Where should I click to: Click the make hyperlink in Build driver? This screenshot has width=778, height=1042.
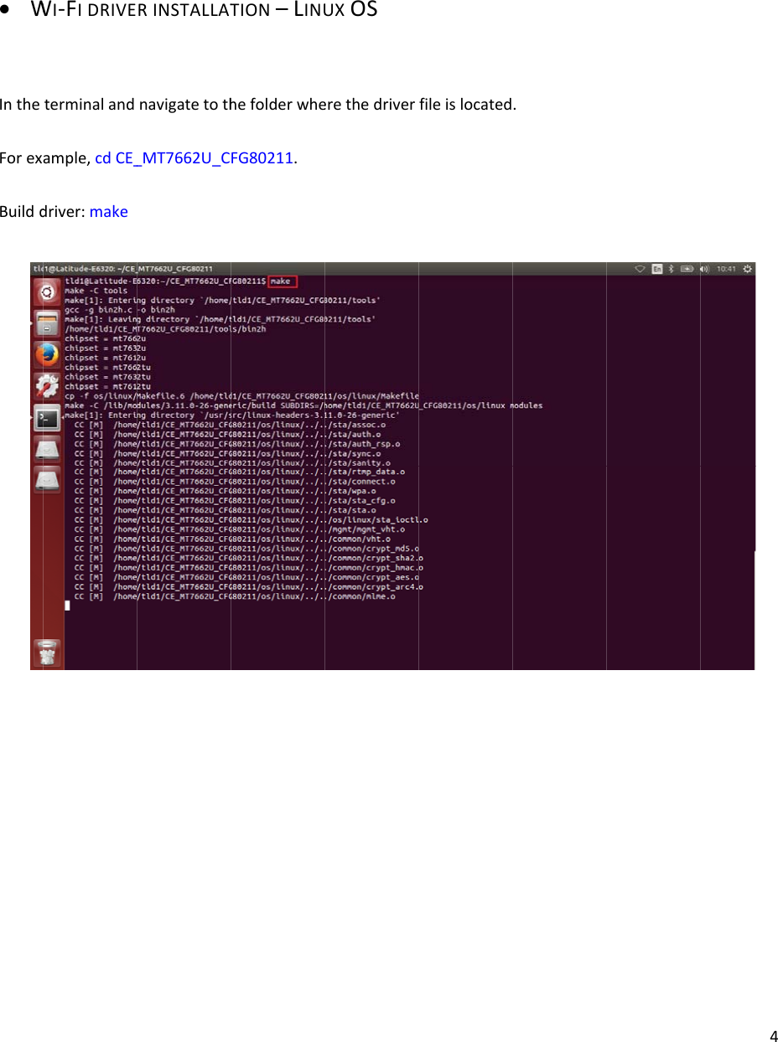point(109,211)
